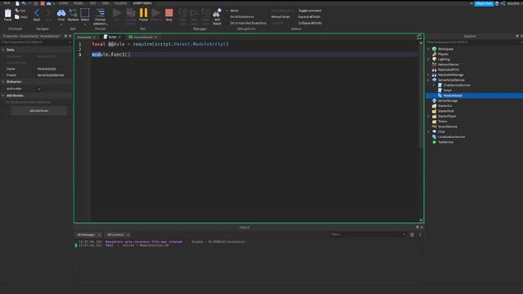Close the ModuleScript editor tab

click(x=156, y=38)
